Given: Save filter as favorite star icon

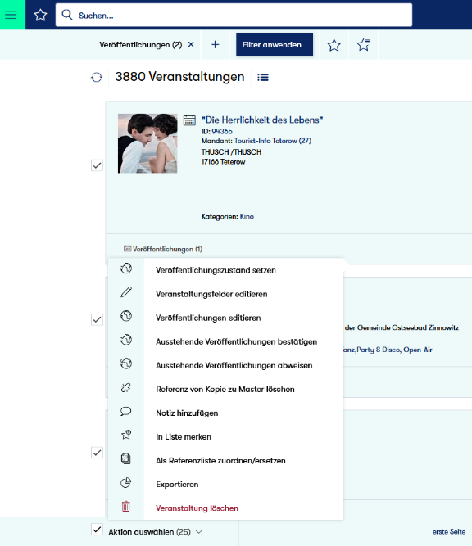Looking at the screenshot, I should pyautogui.click(x=334, y=45).
